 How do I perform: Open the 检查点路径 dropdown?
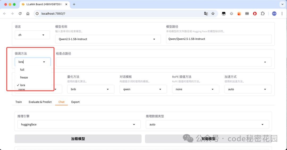click(164, 62)
